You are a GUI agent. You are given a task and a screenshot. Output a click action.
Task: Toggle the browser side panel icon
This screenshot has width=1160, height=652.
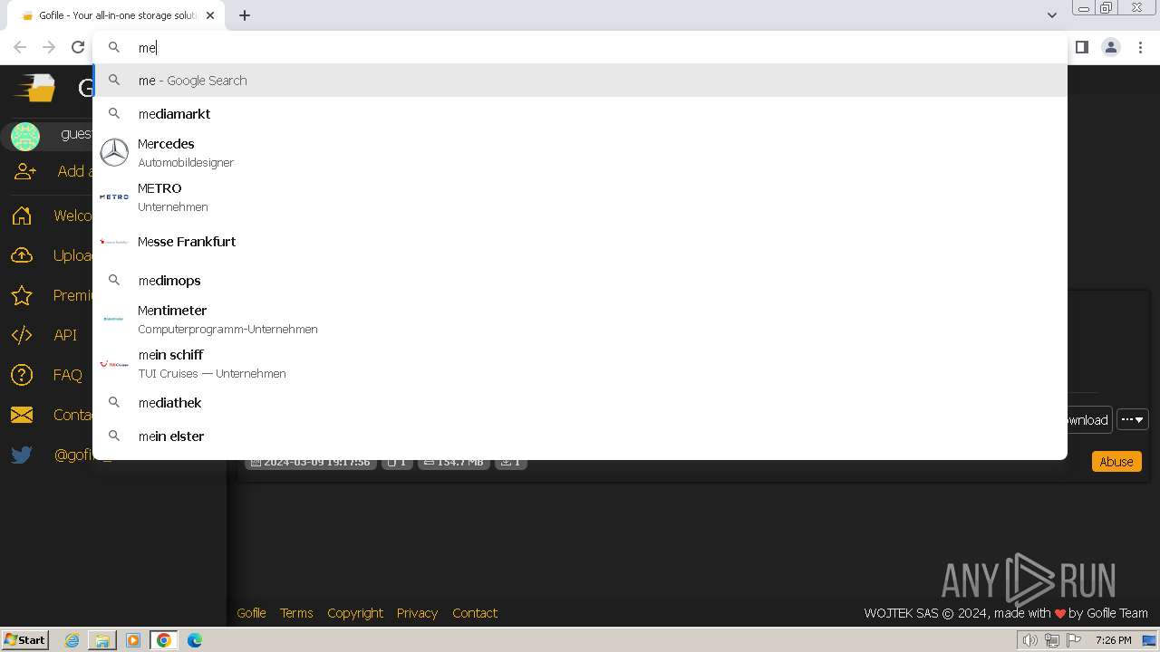(1081, 47)
